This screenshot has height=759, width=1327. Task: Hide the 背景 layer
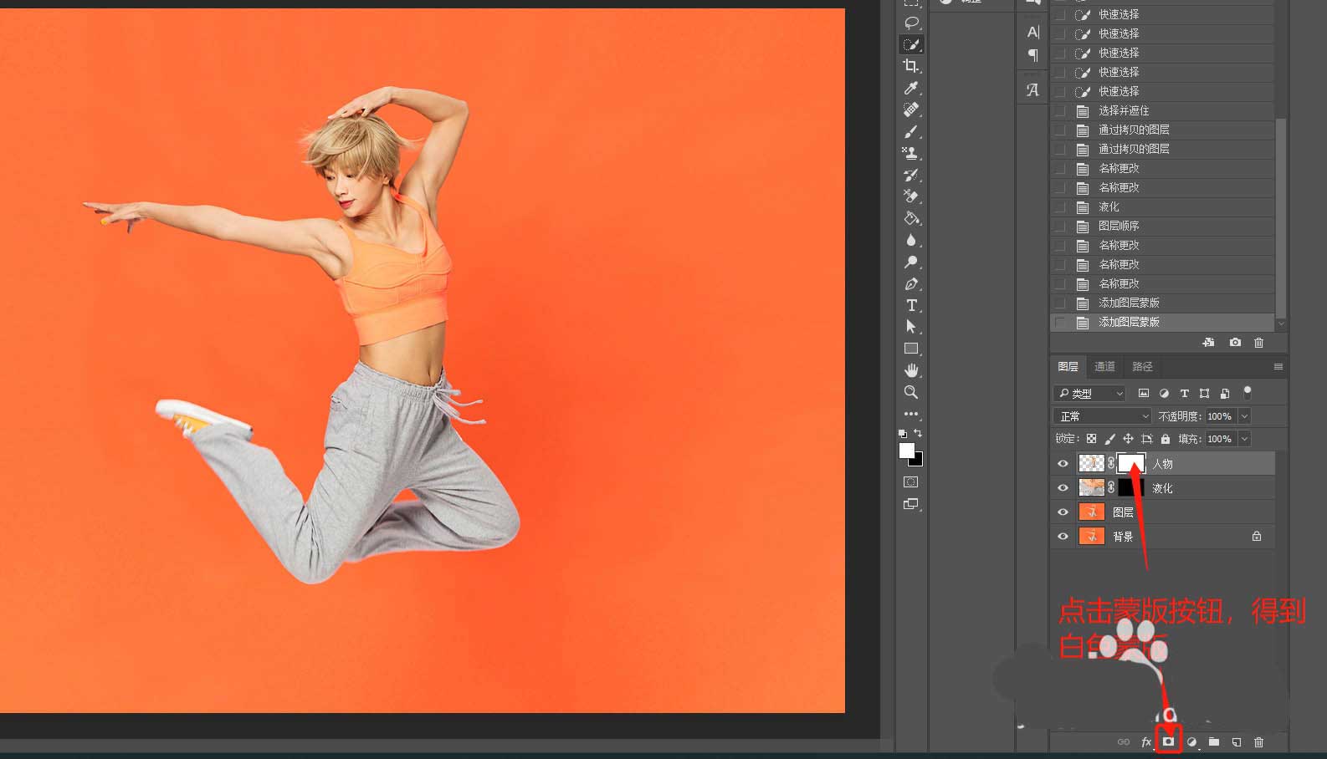1063,536
